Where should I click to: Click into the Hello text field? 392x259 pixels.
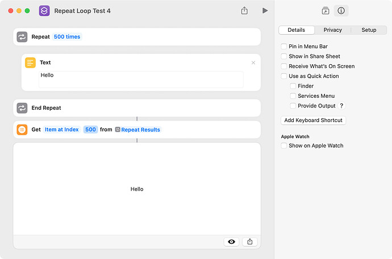[141, 80]
